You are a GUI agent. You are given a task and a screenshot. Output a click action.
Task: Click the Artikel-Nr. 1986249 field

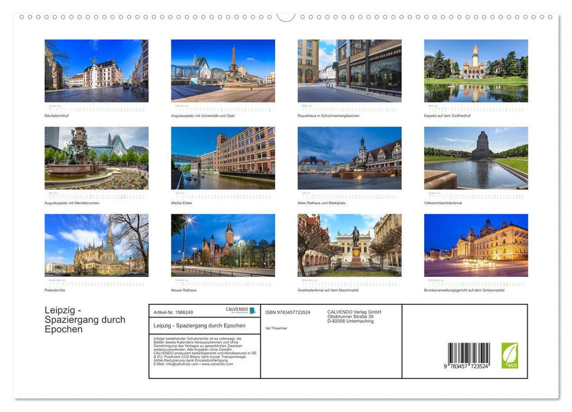pyautogui.click(x=173, y=312)
